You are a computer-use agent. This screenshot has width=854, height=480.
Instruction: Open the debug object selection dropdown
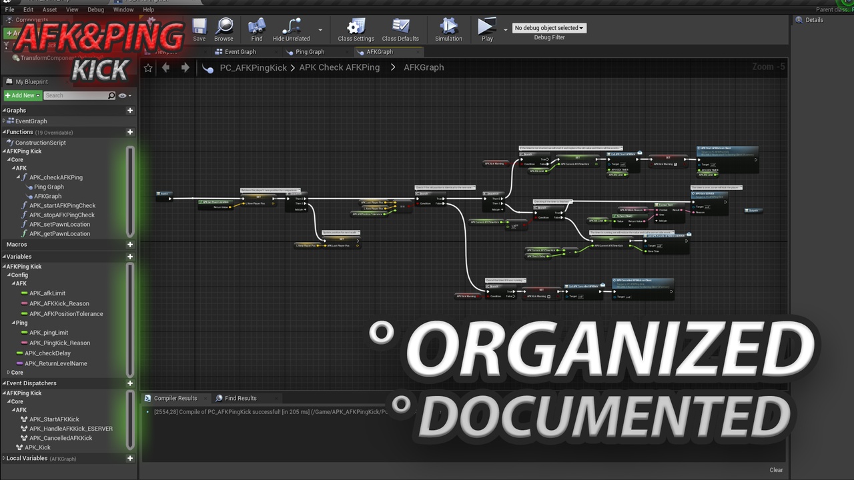point(549,28)
